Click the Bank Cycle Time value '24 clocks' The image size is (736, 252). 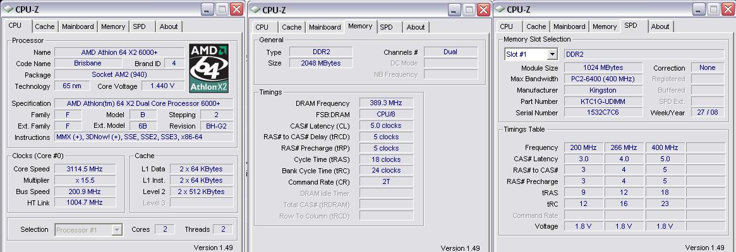[386, 171]
